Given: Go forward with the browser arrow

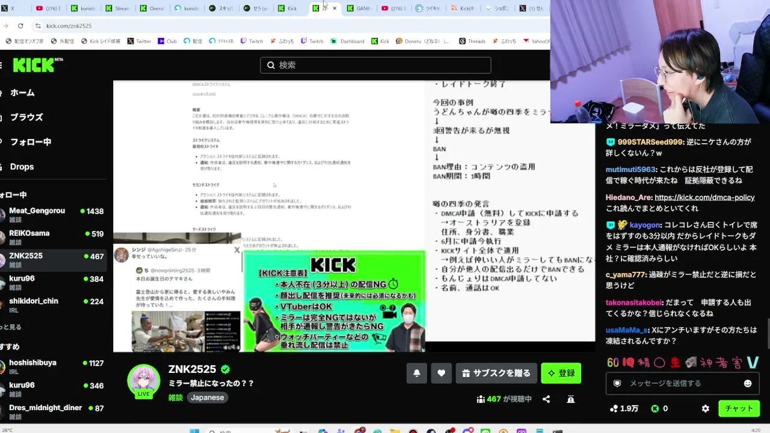Looking at the screenshot, I should 5,26.
